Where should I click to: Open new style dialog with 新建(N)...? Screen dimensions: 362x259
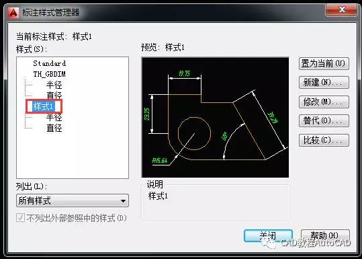tap(324, 83)
